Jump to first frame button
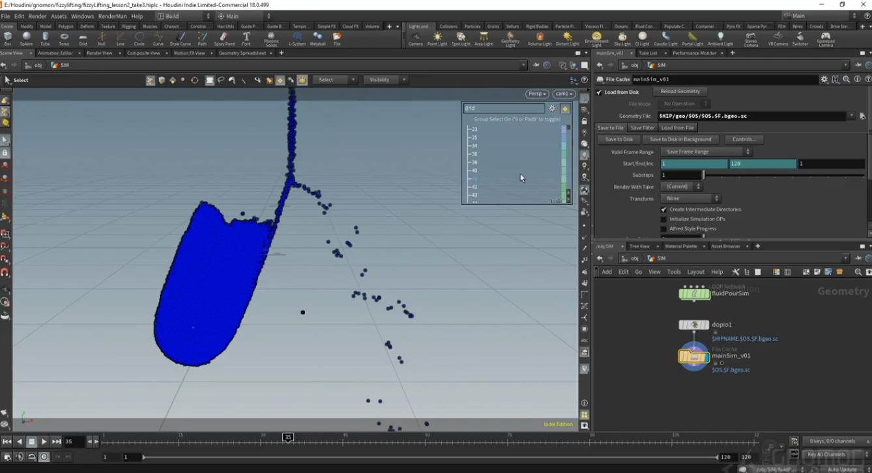This screenshot has height=473, width=872. pos(7,442)
